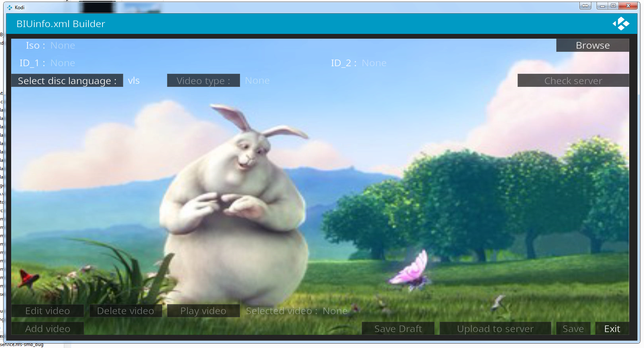Viewport: 644px width, 348px height.
Task: Click the ID_1 value None
Action: (63, 63)
